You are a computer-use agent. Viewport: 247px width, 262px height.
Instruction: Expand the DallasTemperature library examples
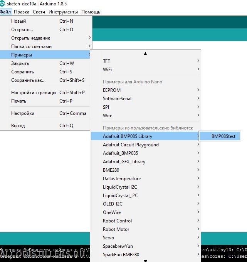tap(122, 179)
